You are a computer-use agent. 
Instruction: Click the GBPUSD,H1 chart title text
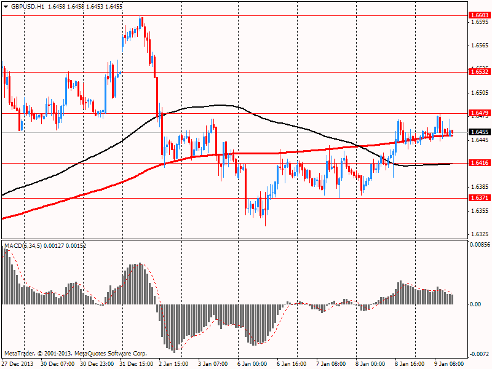click(x=27, y=7)
